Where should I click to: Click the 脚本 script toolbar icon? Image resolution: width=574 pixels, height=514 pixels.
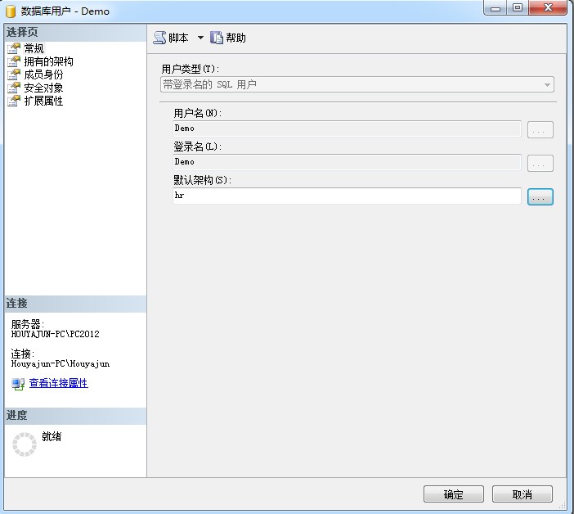[x=159, y=38]
